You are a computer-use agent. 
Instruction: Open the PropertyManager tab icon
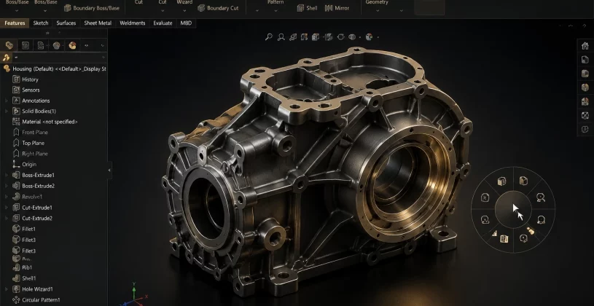click(x=25, y=46)
